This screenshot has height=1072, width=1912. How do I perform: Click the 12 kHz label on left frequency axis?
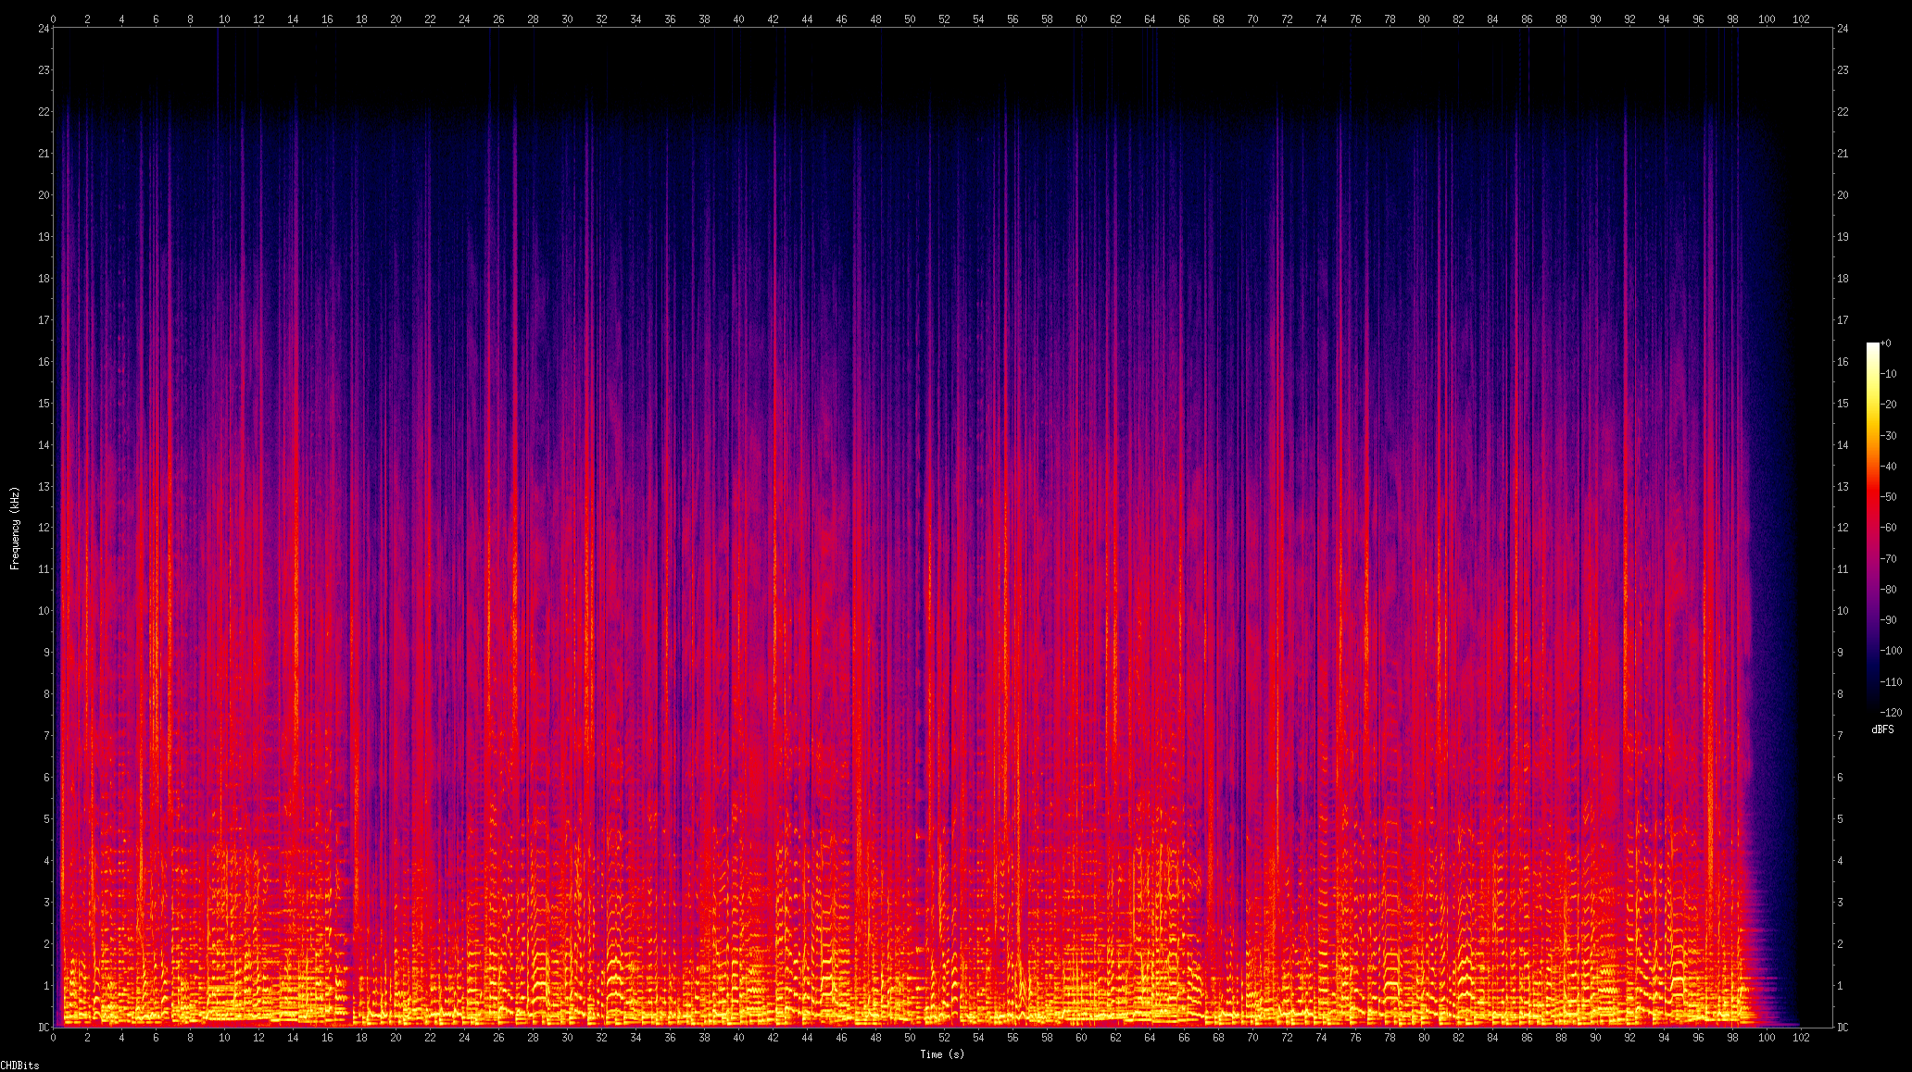click(44, 528)
